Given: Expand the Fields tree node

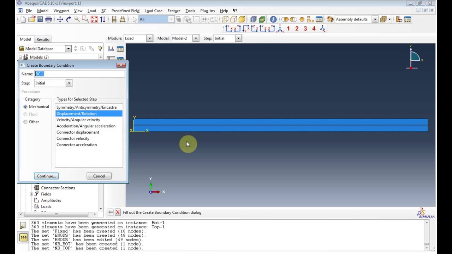Looking at the screenshot, I should tap(31, 194).
